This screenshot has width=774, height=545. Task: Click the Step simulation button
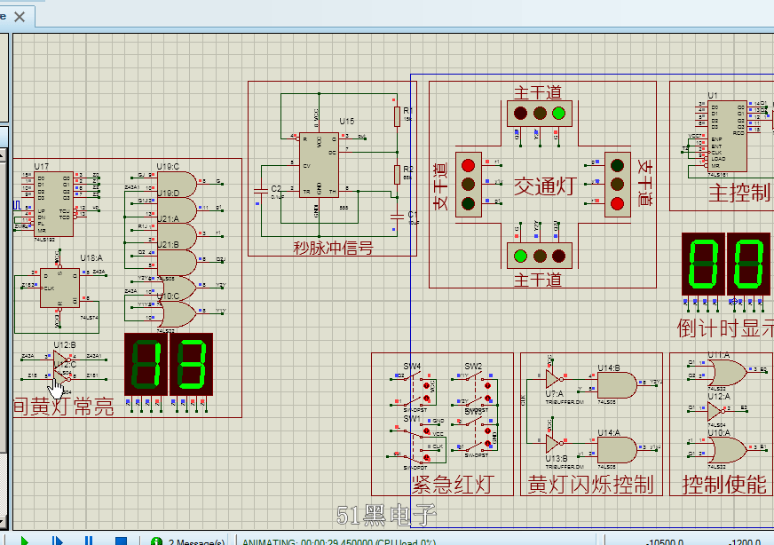[x=58, y=541]
